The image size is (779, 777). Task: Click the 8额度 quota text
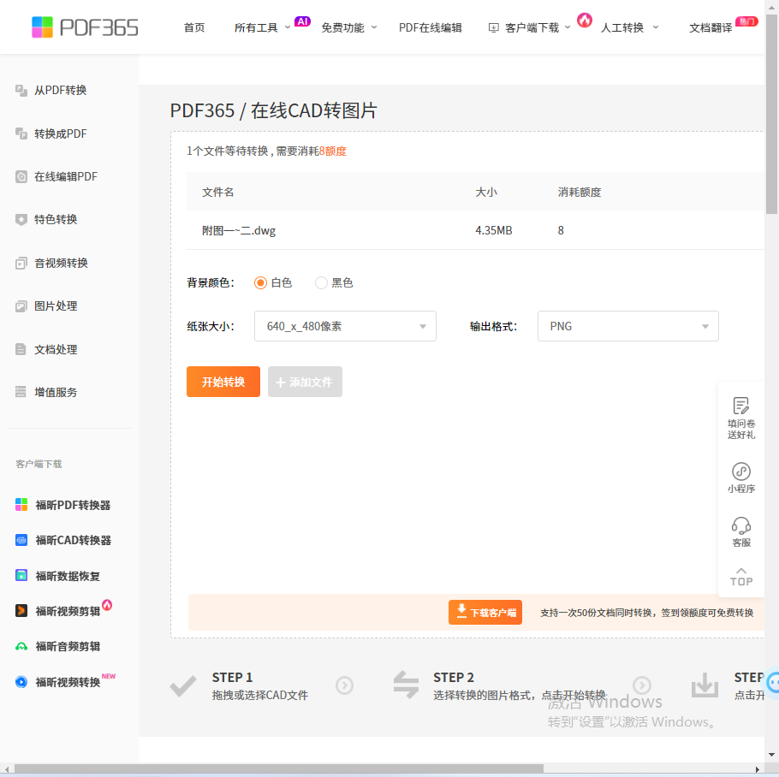(x=332, y=151)
